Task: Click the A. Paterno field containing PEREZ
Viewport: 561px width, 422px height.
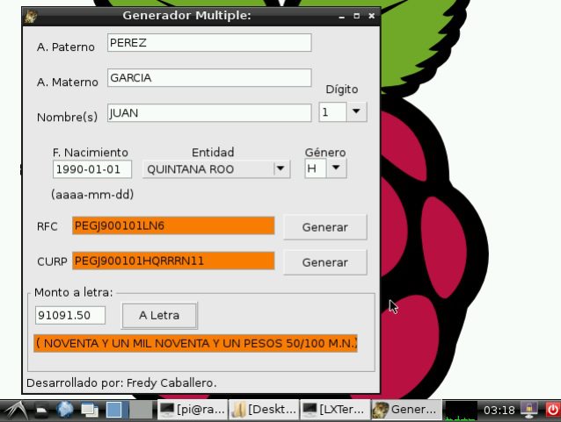Action: coord(209,43)
